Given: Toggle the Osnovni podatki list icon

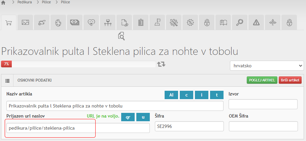Looking at the screenshot, I should pos(7,80).
